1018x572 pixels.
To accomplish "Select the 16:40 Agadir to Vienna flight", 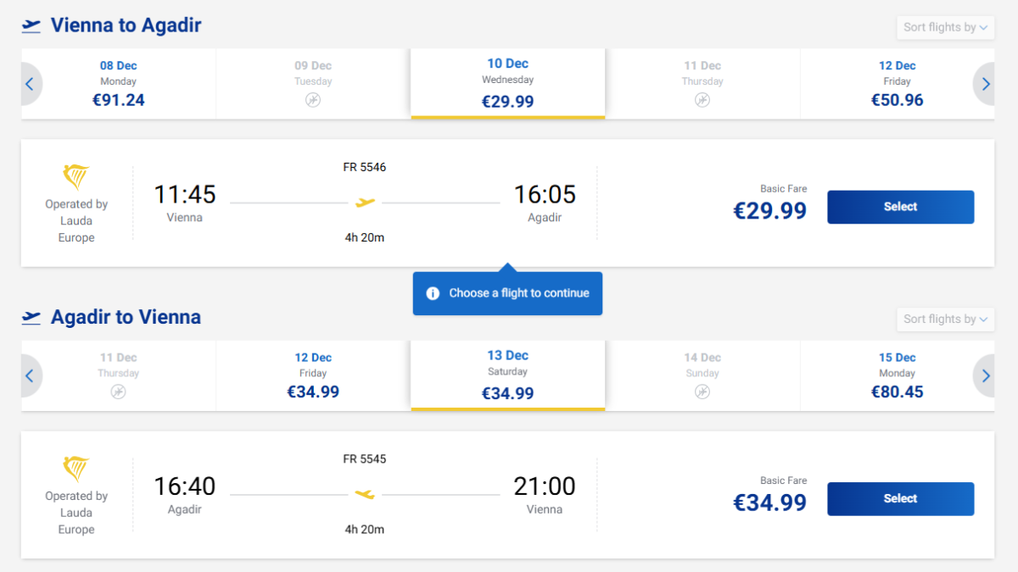I will [x=900, y=498].
